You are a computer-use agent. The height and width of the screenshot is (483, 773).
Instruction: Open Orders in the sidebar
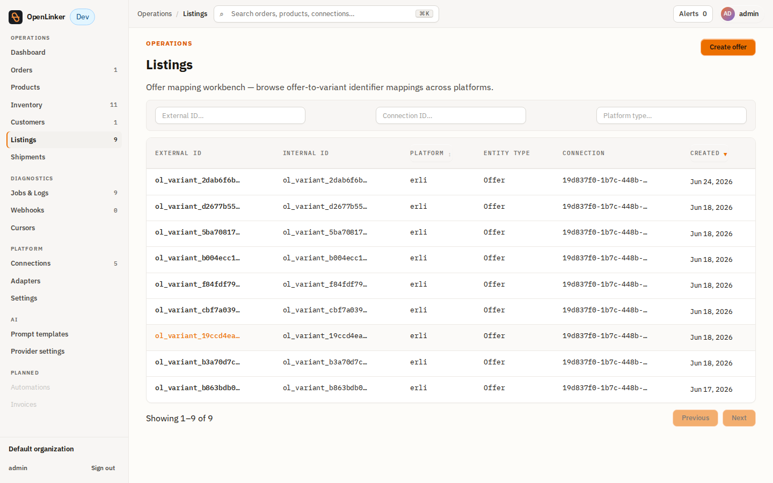(x=64, y=70)
